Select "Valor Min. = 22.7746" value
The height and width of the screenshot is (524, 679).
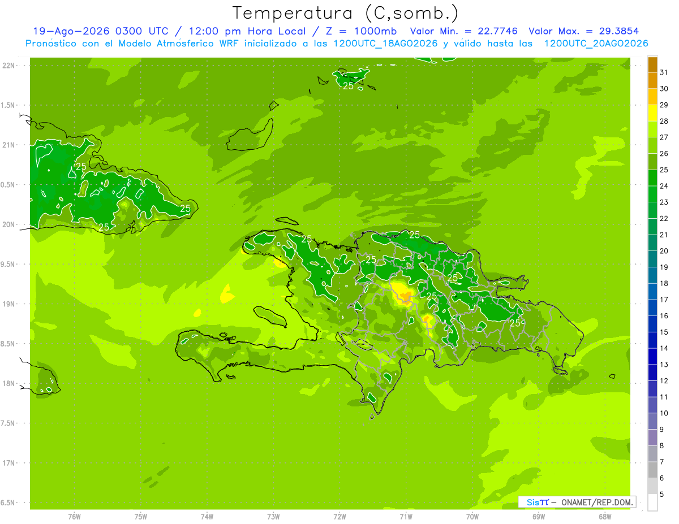(464, 31)
